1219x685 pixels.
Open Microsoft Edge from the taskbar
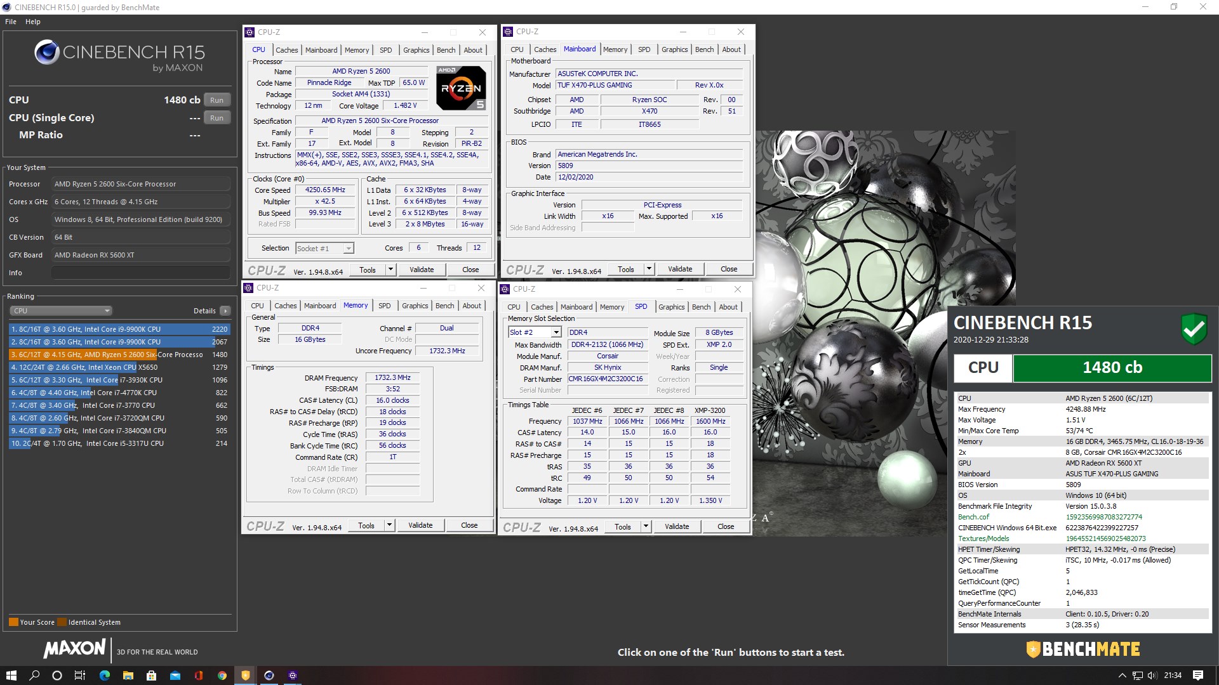(x=105, y=675)
